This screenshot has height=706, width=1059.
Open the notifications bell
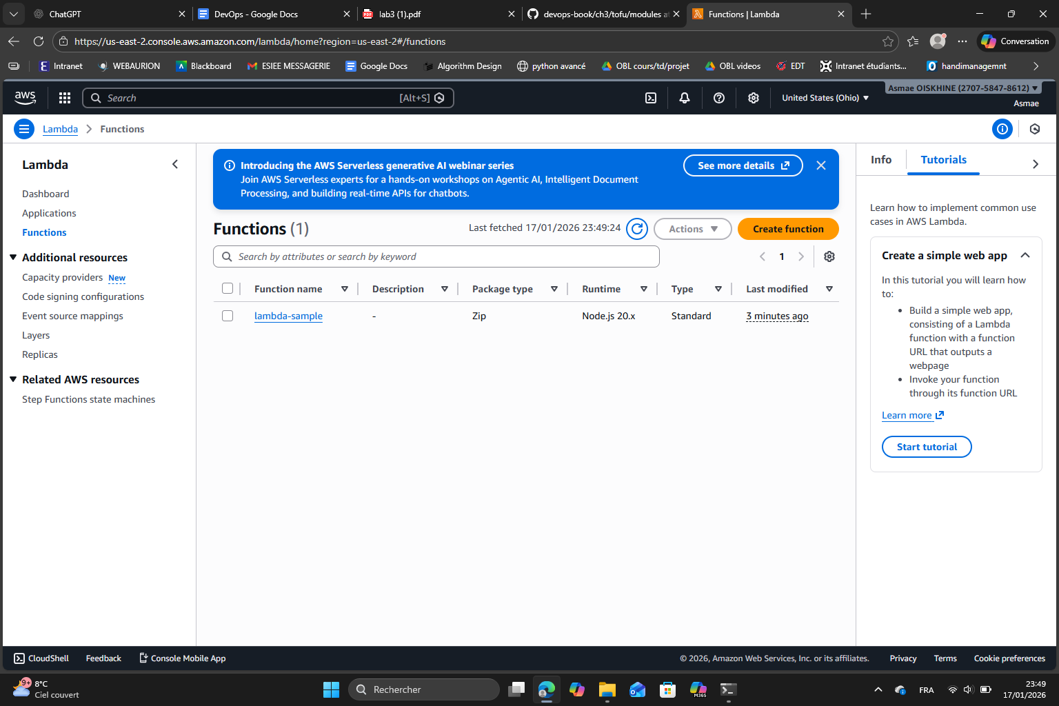point(684,98)
